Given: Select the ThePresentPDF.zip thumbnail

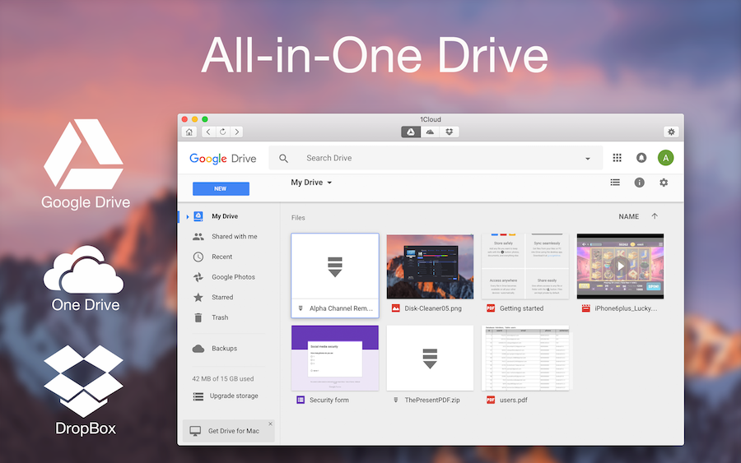Looking at the screenshot, I should (x=430, y=359).
